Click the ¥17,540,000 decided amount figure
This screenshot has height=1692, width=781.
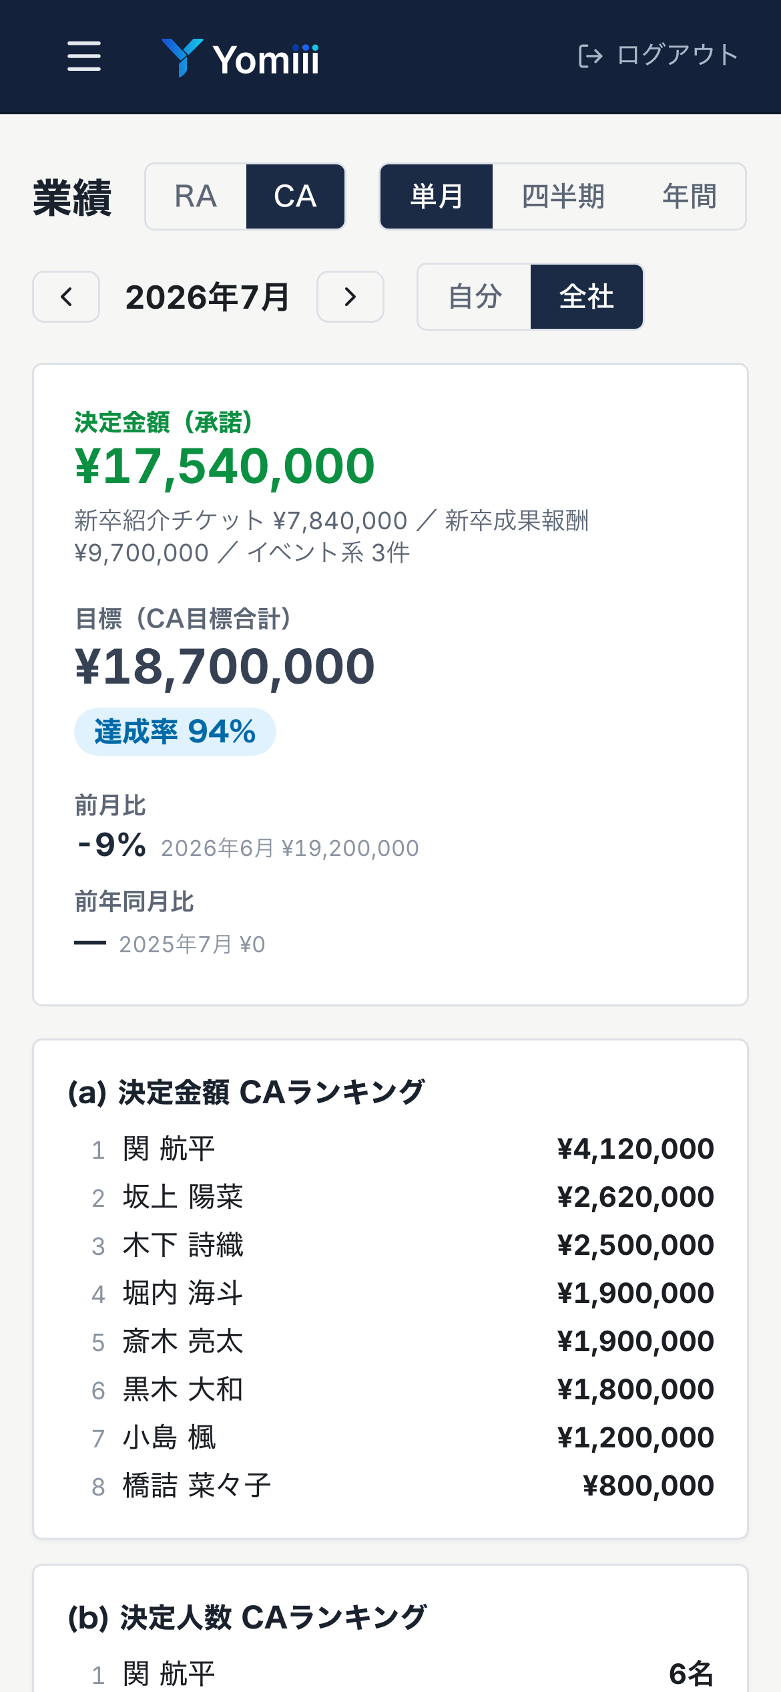(x=224, y=466)
